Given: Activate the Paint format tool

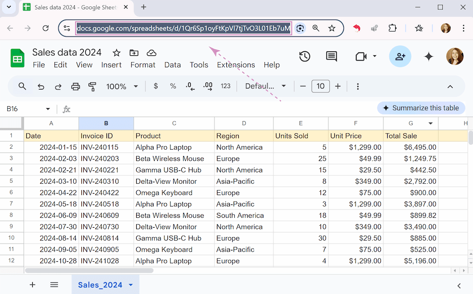Looking at the screenshot, I should click(92, 86).
